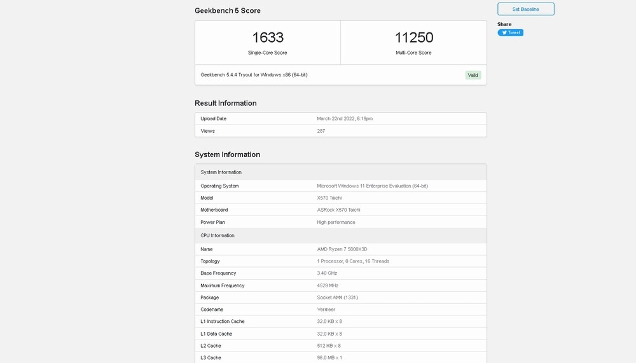Click the Result Information heading
This screenshot has height=363, width=636.
click(226, 103)
